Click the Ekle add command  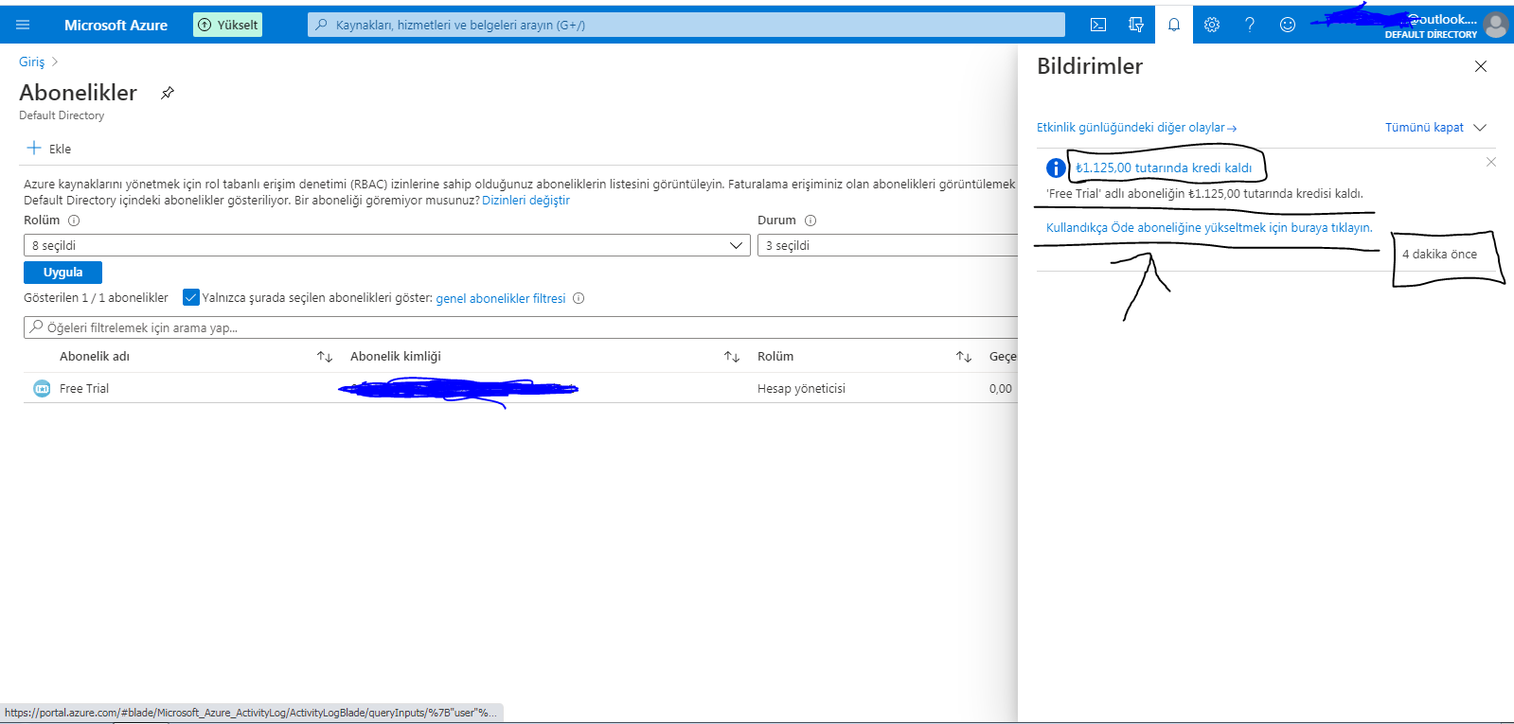tap(49, 149)
